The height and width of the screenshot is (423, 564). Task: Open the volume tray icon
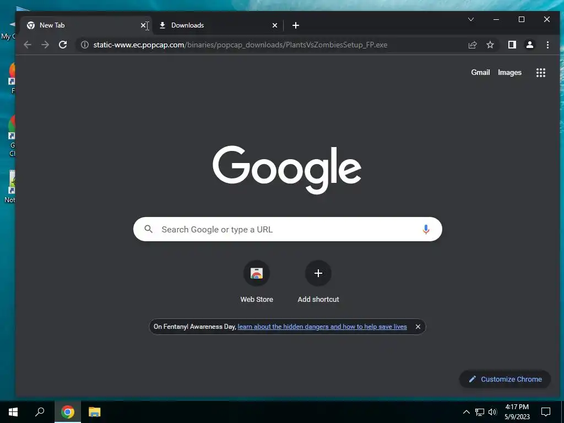(492, 412)
